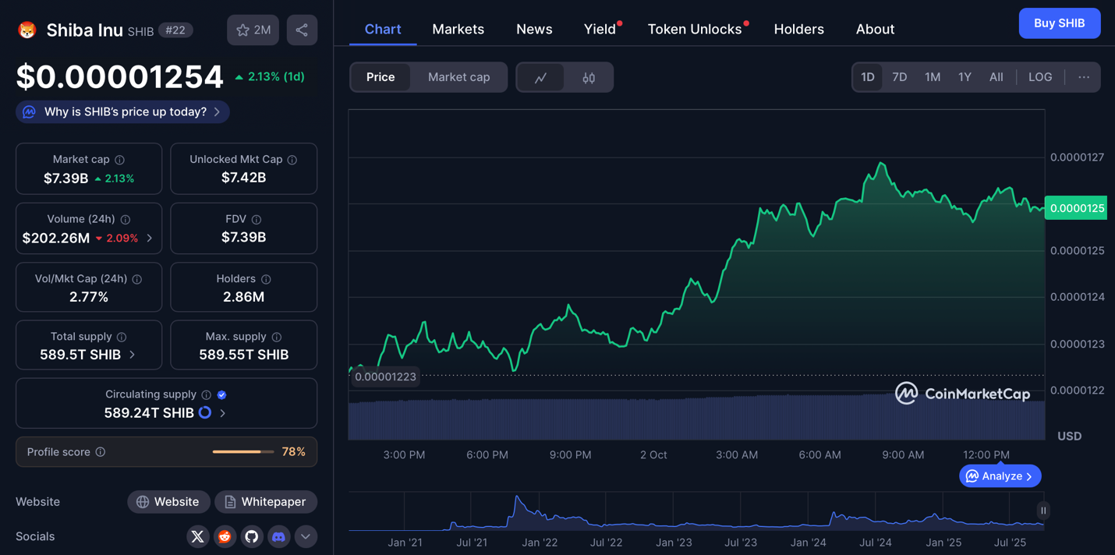
Task: Open the Discord social link
Action: 278,536
